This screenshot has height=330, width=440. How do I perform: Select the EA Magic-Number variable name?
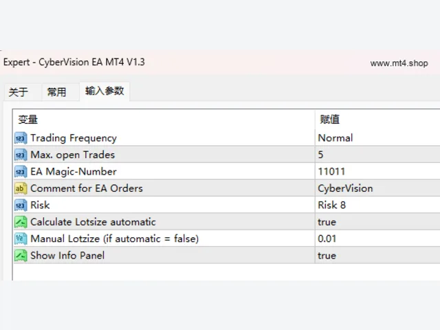(x=74, y=171)
